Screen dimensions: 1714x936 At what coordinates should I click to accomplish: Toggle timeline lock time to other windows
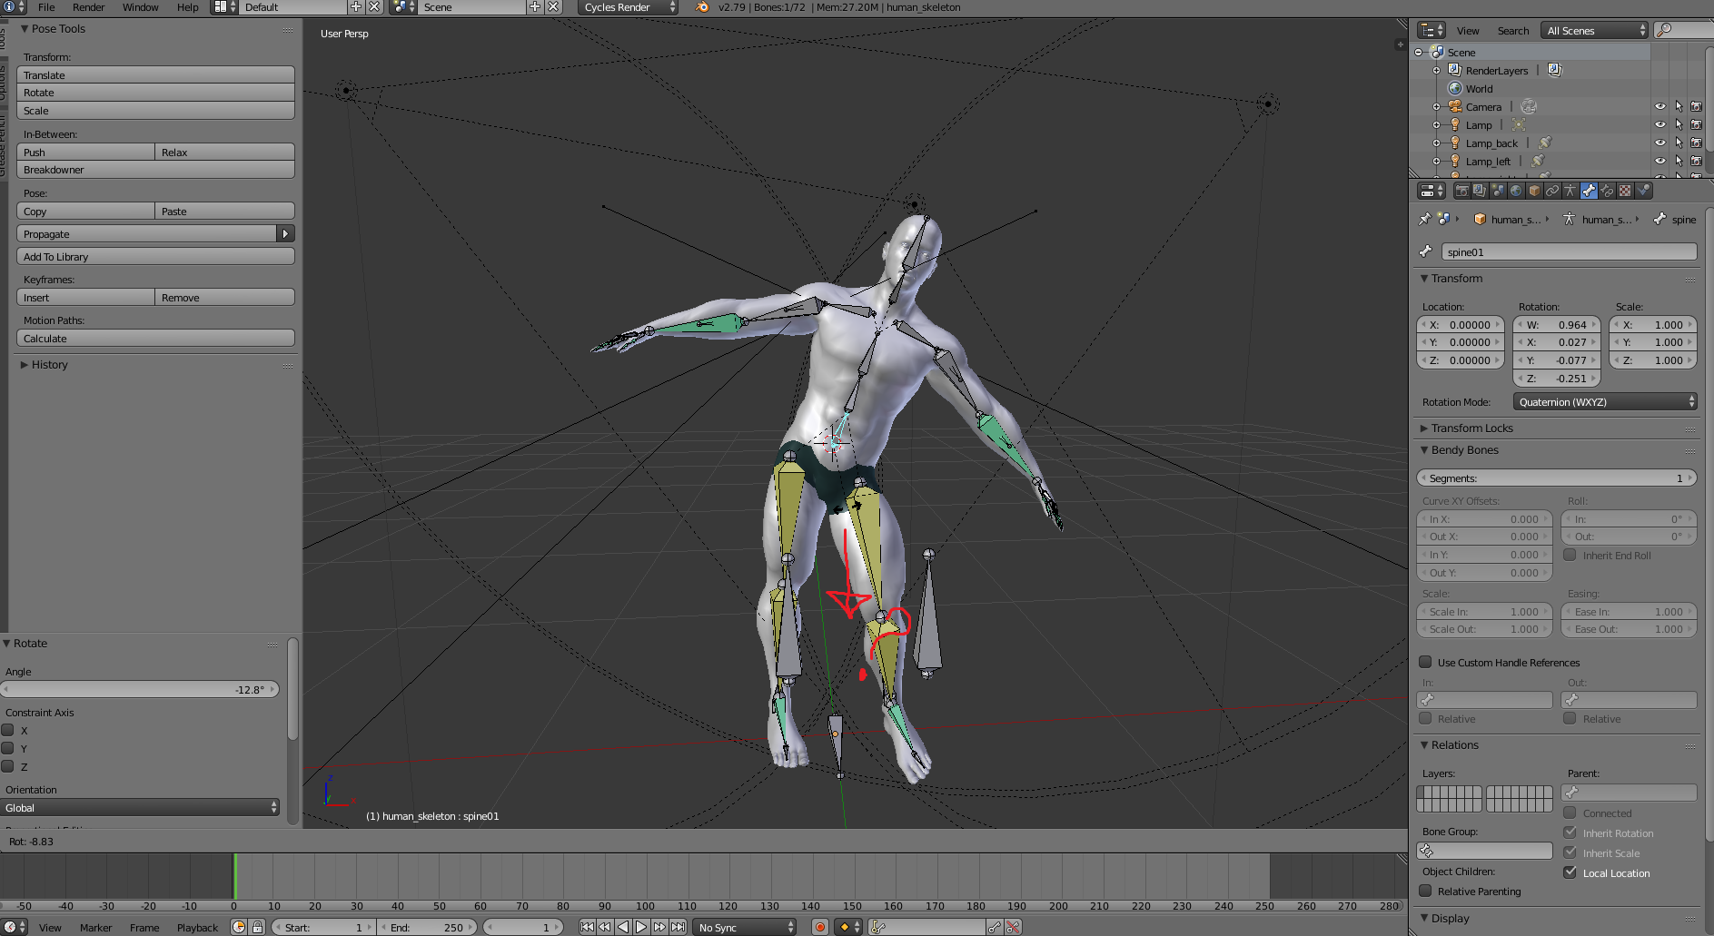257,927
